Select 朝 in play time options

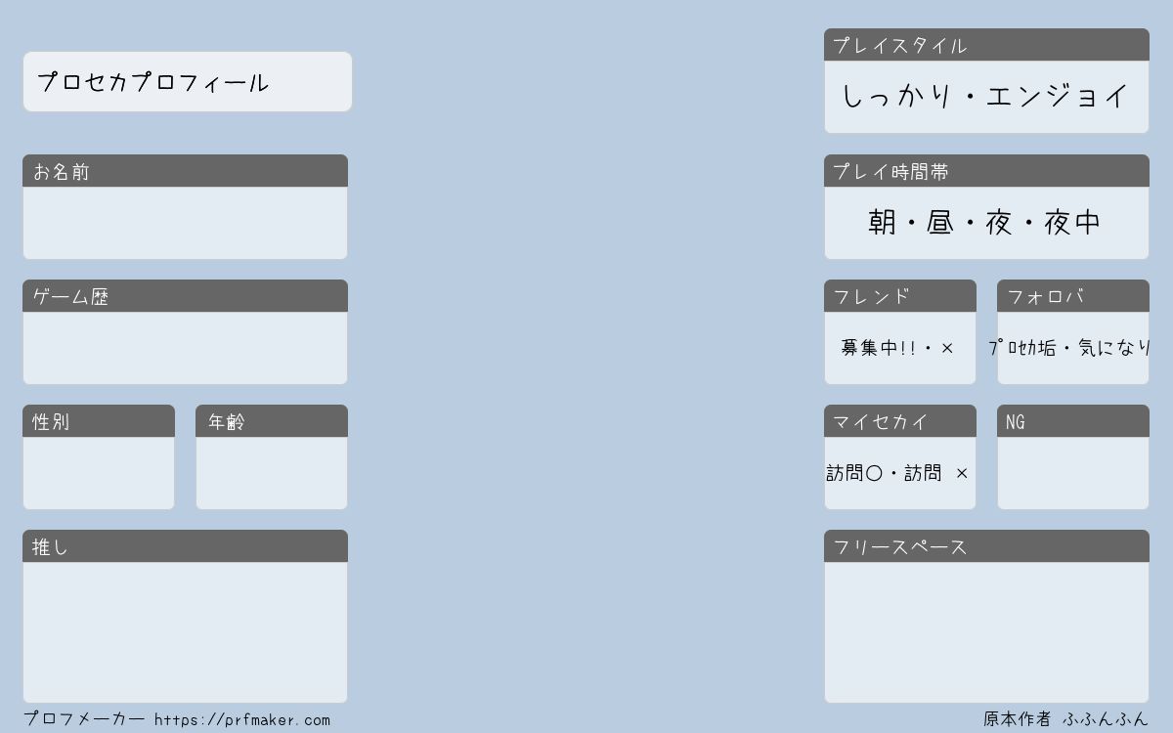(882, 223)
